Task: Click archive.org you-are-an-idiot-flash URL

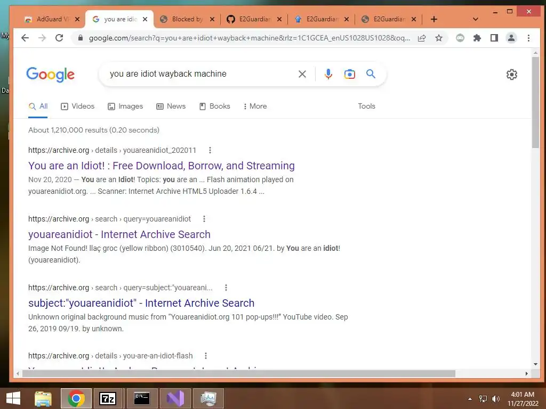Action: [x=110, y=356]
